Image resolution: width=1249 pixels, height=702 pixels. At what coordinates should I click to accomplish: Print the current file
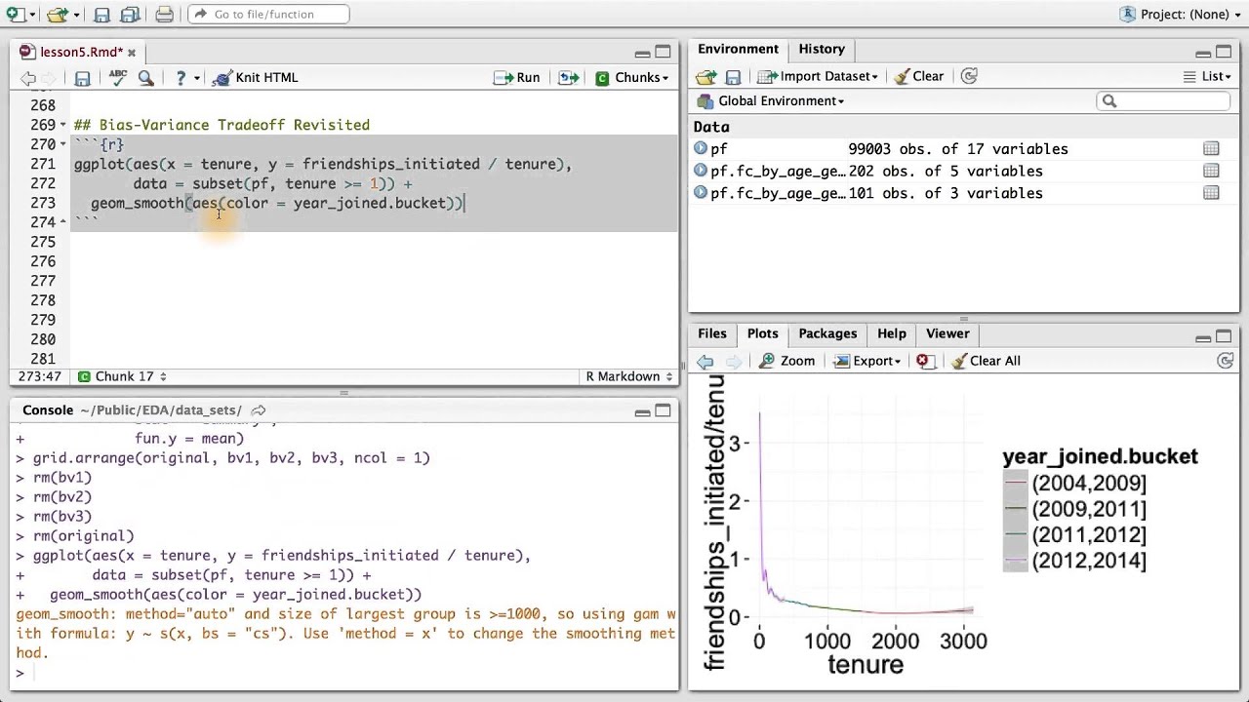pyautogui.click(x=164, y=15)
